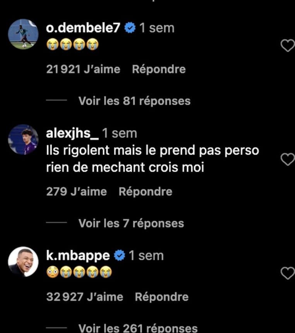Open o.dembele7's profile picture
This screenshot has width=295, height=333.
[x=23, y=34]
